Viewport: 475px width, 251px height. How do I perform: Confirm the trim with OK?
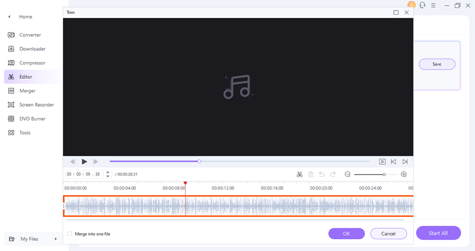click(347, 234)
